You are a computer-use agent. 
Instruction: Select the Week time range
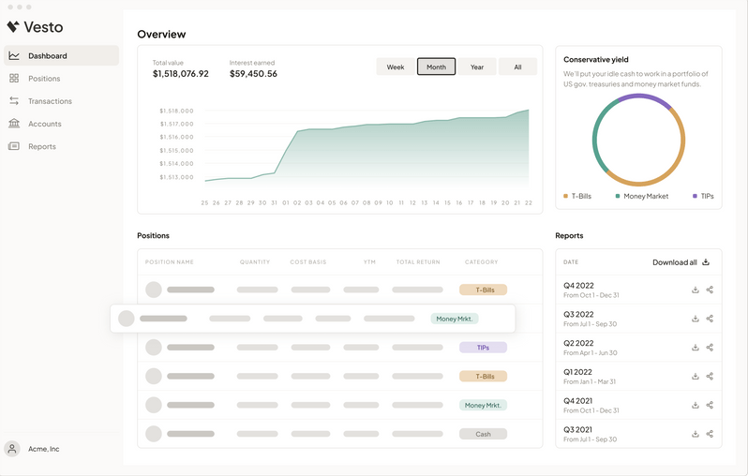pos(396,67)
